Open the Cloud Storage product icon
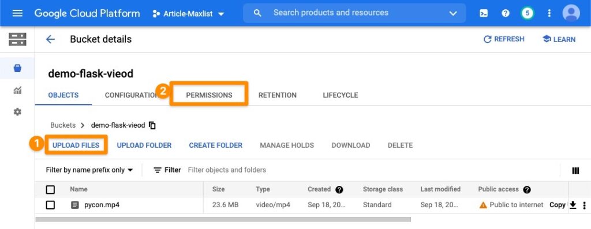Image resolution: width=591 pixels, height=229 pixels. pyautogui.click(x=17, y=40)
